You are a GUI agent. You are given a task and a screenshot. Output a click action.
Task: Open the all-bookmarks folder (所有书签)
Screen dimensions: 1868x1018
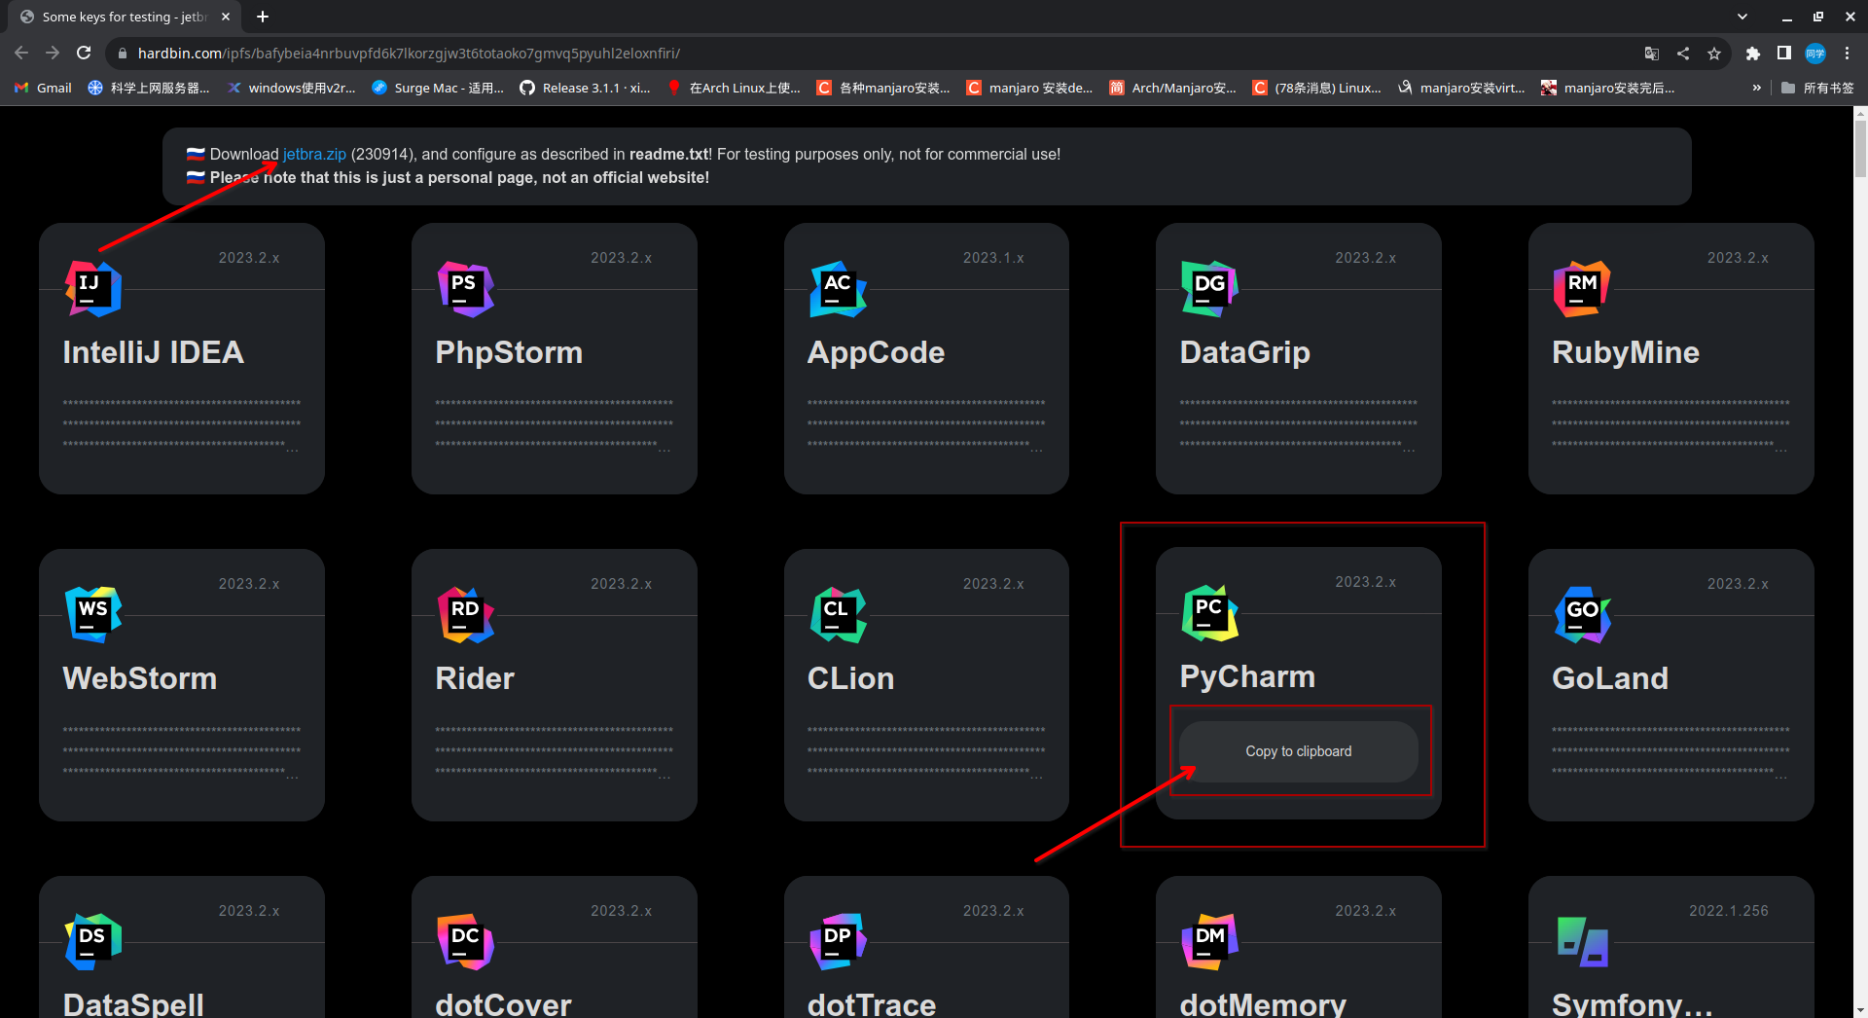click(x=1817, y=88)
